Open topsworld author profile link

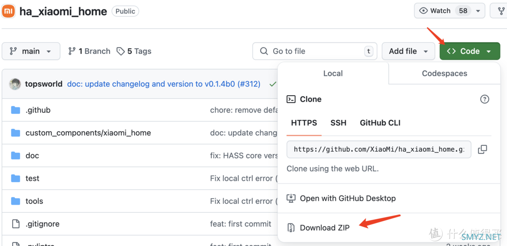tap(44, 84)
